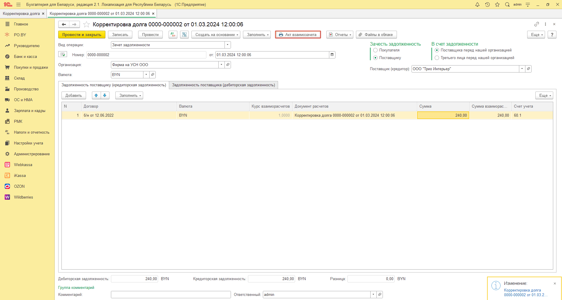Close the Изменение notification
562x300 pixels.
pos(555,283)
